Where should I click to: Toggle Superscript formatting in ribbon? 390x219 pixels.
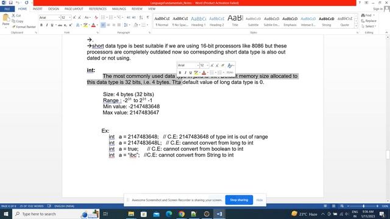(71, 25)
